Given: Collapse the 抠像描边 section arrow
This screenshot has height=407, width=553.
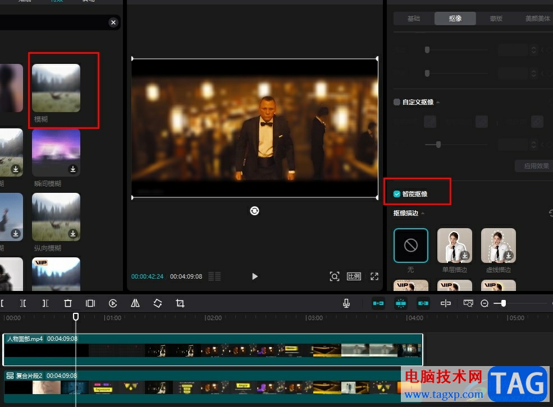Looking at the screenshot, I should pyautogui.click(x=423, y=214).
